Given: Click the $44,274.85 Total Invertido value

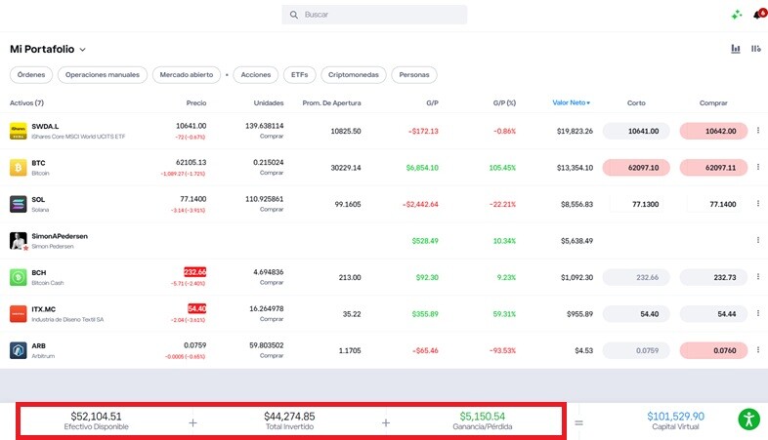Looking at the screenshot, I should (x=289, y=417).
